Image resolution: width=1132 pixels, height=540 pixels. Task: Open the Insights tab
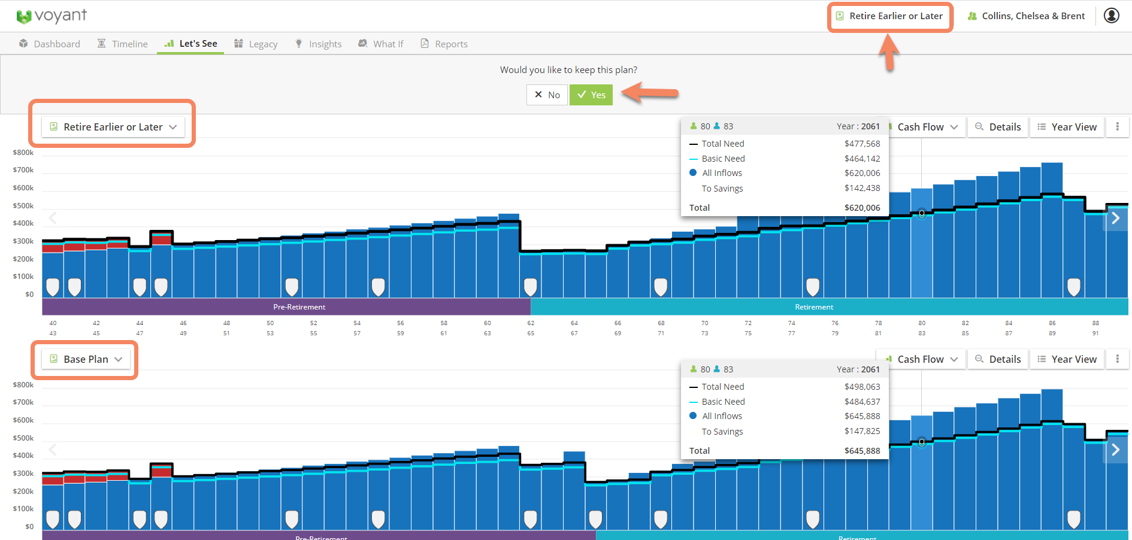click(x=318, y=44)
